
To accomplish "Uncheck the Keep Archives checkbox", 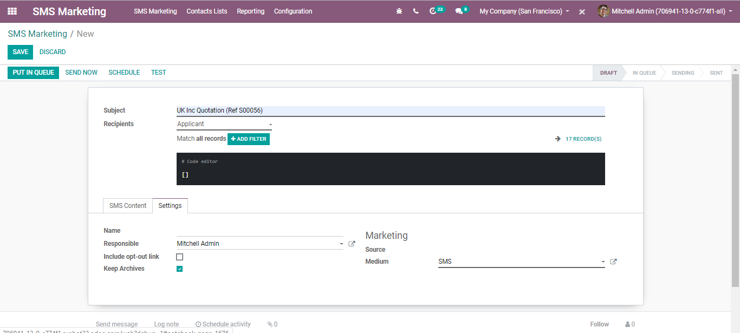I will click(x=180, y=269).
